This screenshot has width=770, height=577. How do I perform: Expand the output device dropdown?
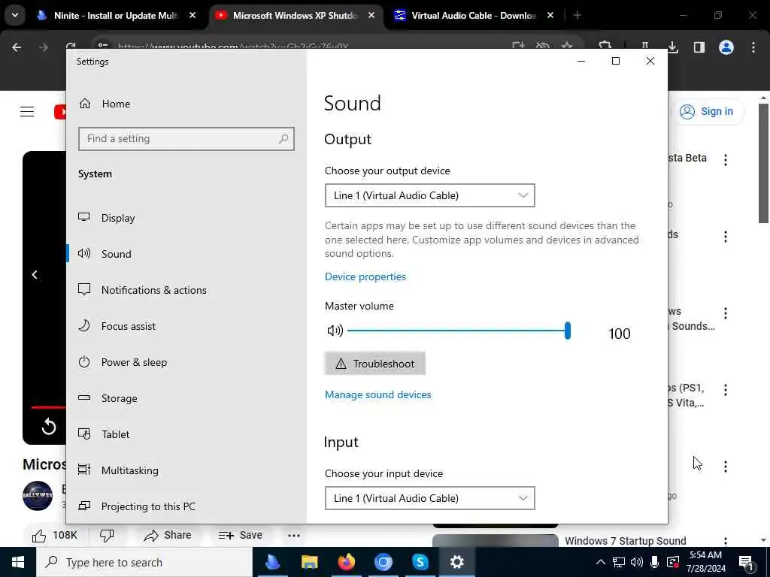click(429, 195)
